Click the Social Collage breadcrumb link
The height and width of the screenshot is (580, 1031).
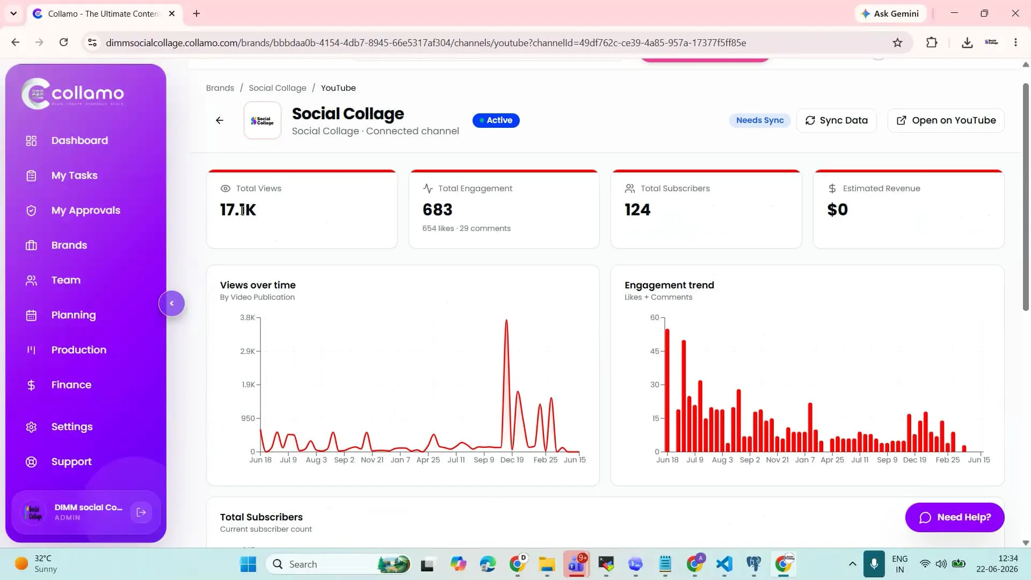tap(278, 88)
